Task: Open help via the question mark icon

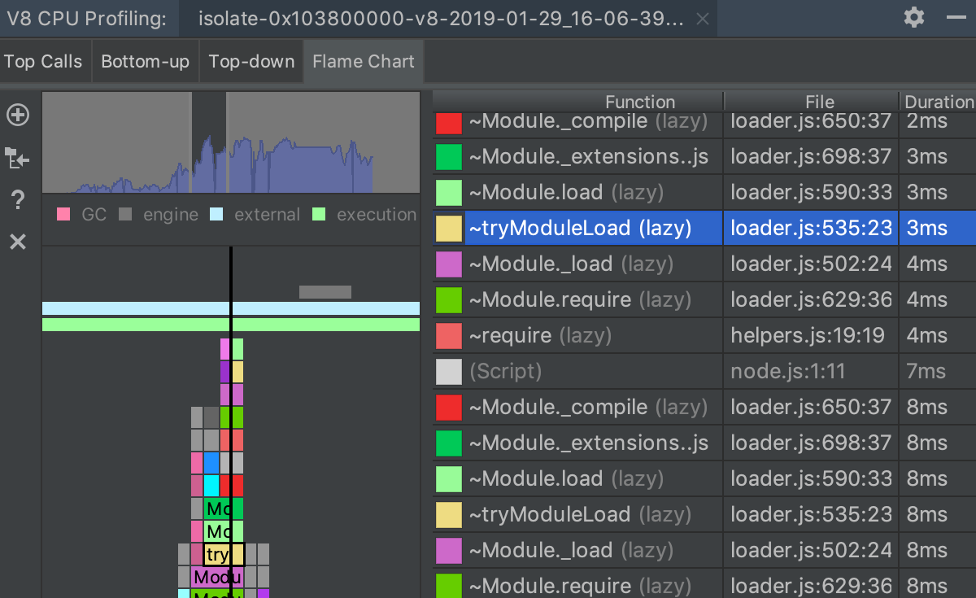Action: pyautogui.click(x=18, y=199)
